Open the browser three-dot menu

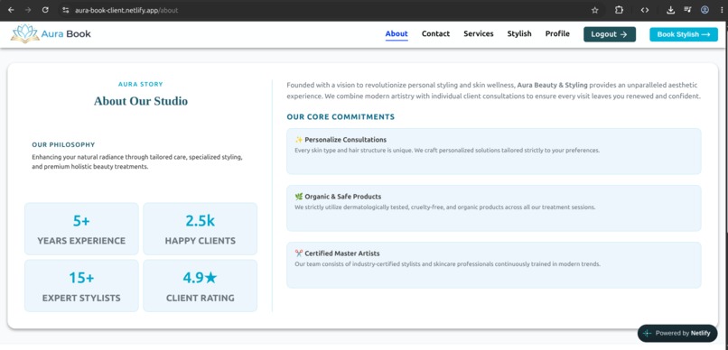pyautogui.click(x=721, y=10)
